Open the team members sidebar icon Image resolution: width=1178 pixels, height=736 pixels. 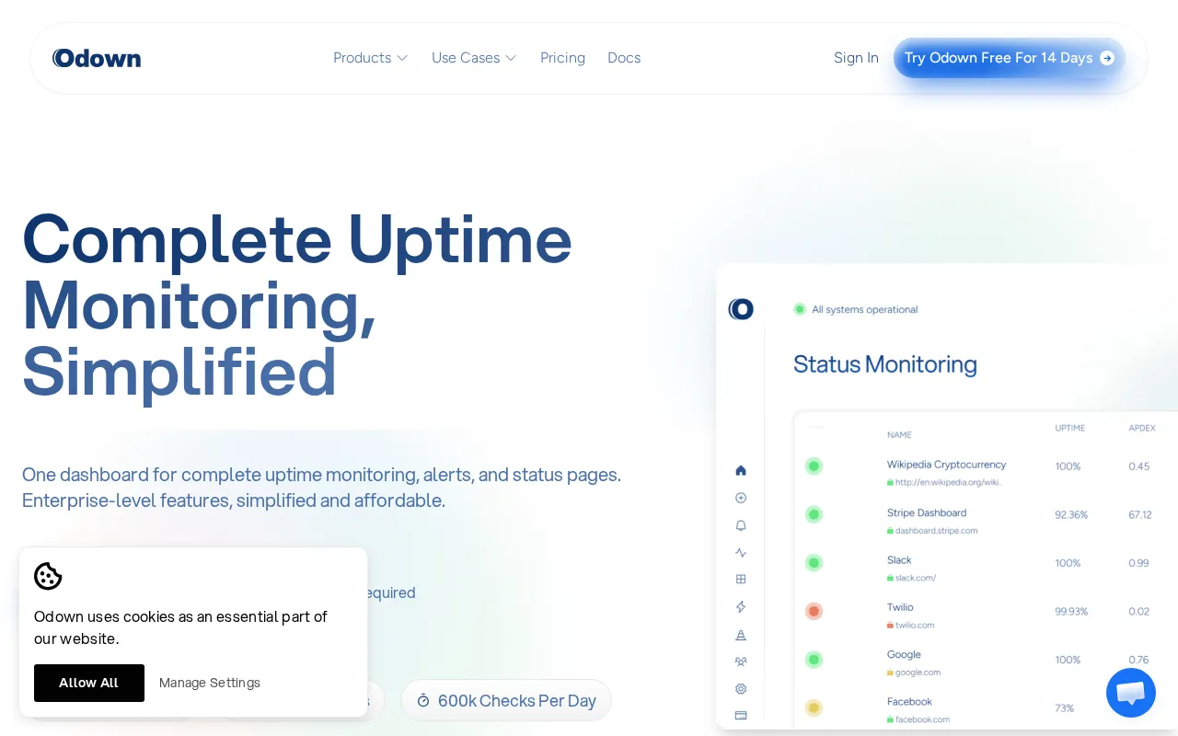coord(741,661)
